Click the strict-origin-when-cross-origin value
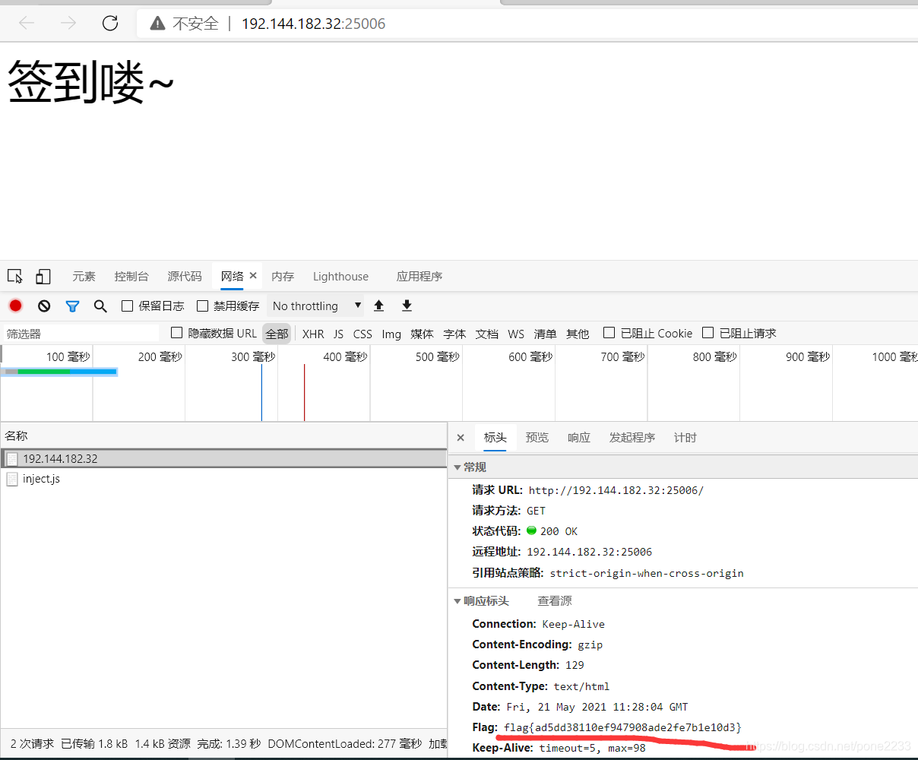The height and width of the screenshot is (760, 918). click(647, 573)
